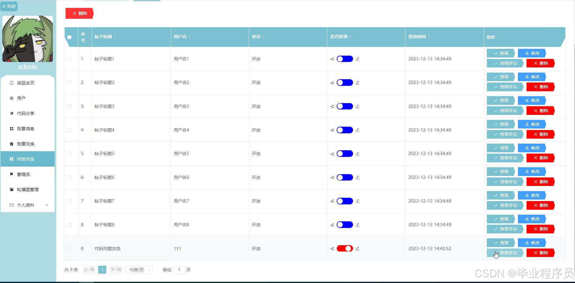The height and width of the screenshot is (283, 575).
Task: Open the 用户 user management section
Action: click(x=21, y=98)
